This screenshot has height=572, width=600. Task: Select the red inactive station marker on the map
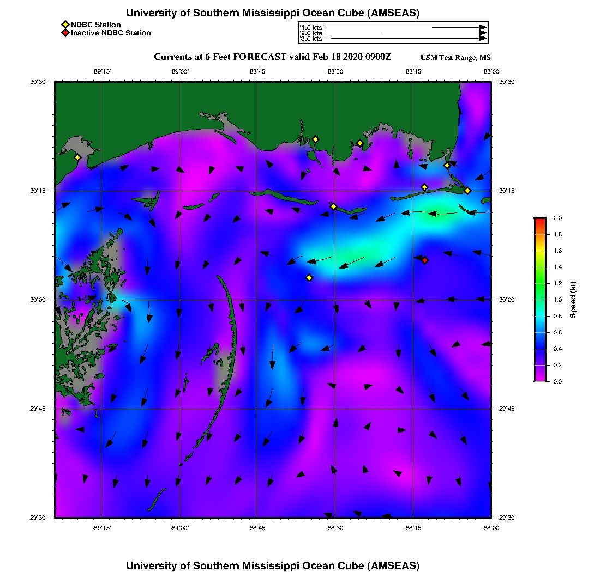click(425, 260)
